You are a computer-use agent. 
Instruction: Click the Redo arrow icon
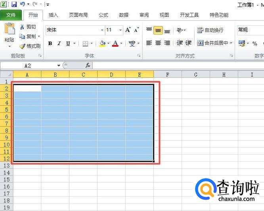click(x=35, y=4)
